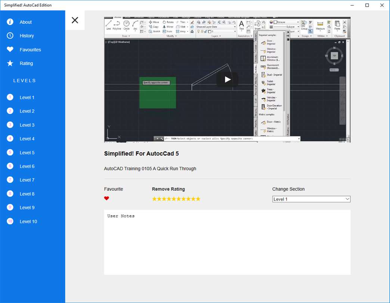Viewport: 390px width, 303px height.
Task: Open the Change Section dropdown
Action: click(x=311, y=199)
